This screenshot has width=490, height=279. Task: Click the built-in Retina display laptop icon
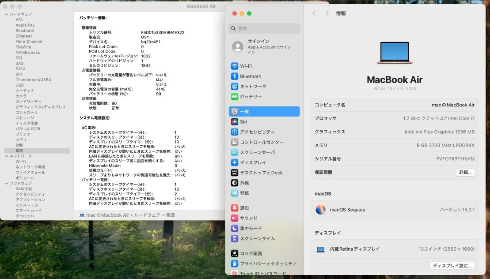(320, 249)
